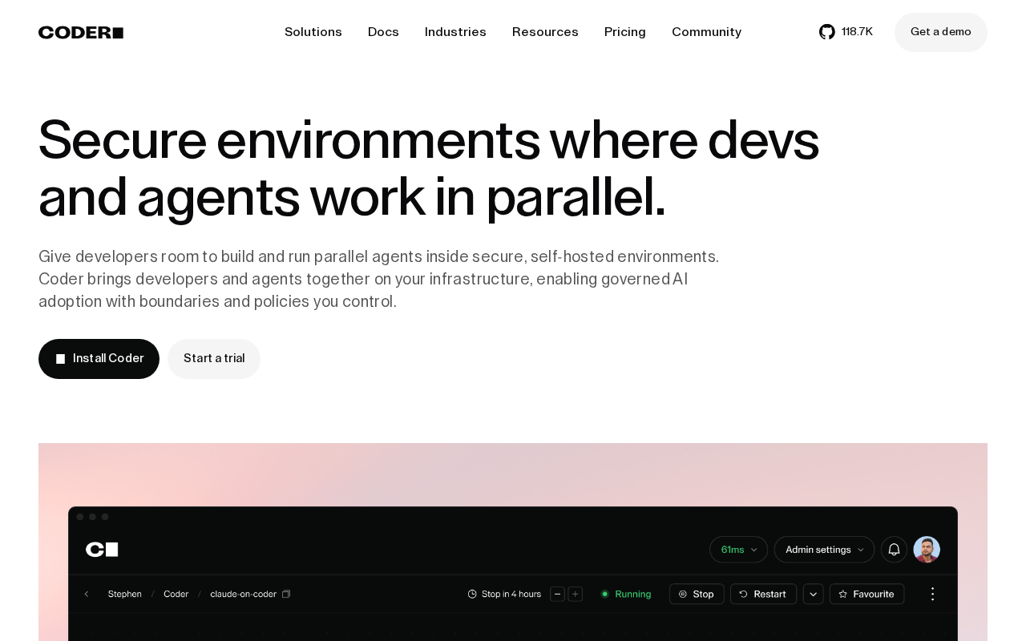Screen dimensions: 1026x641
Task: Click the Coder logo in header
Action: 81,32
